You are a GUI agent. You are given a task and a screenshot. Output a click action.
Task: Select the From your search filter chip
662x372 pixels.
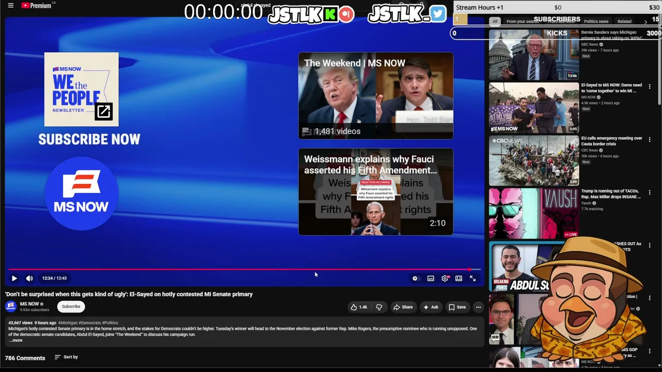pyautogui.click(x=522, y=21)
